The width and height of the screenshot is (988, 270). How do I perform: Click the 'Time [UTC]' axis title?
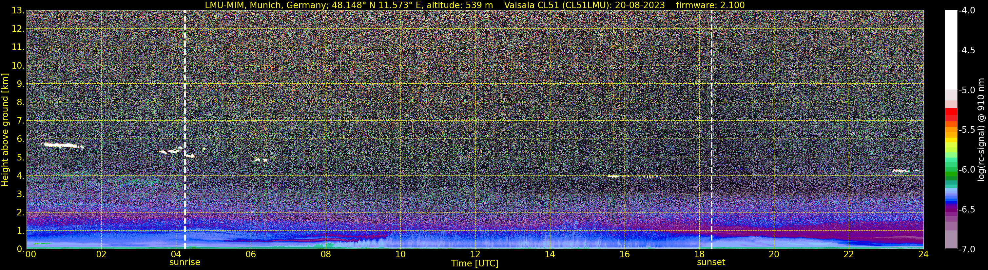[x=475, y=263]
